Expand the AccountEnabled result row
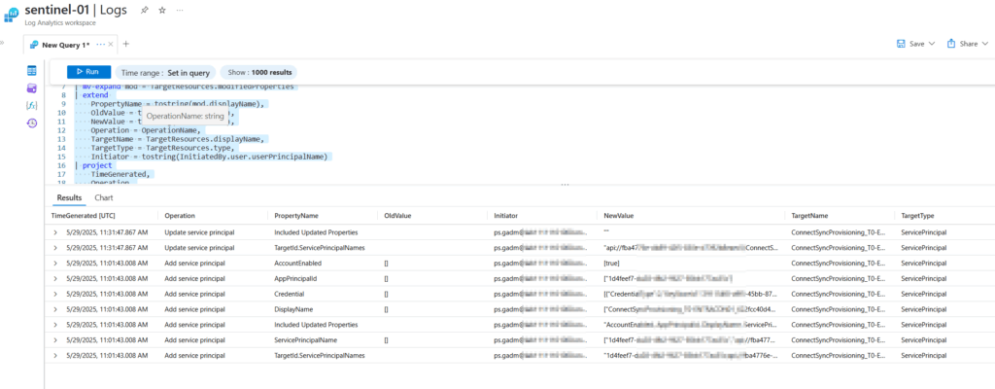The image size is (995, 389). (54, 263)
